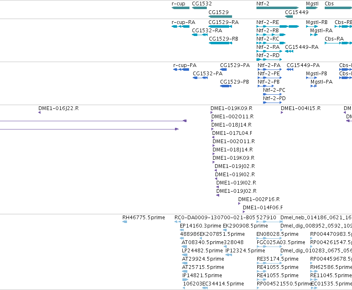Select the r-cup gene label
The image size is (352, 290).
pyautogui.click(x=178, y=4)
